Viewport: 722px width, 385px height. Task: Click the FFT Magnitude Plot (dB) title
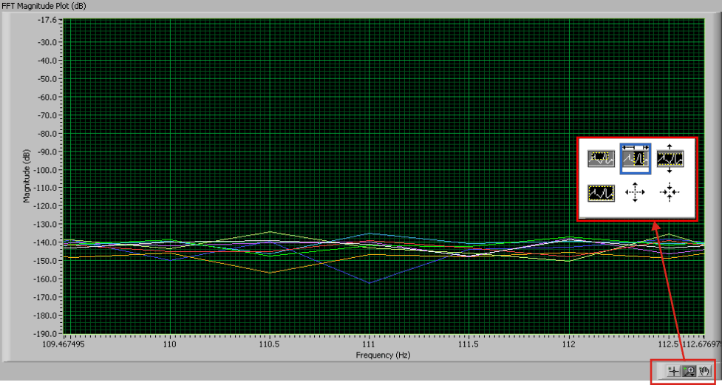[x=44, y=6]
